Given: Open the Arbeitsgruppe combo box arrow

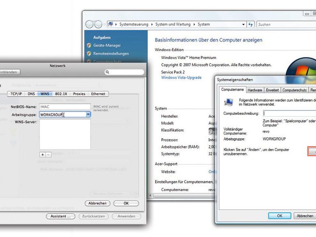Looking at the screenshot, I should click(88, 114).
